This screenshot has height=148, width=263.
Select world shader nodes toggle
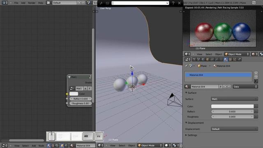(67, 146)
